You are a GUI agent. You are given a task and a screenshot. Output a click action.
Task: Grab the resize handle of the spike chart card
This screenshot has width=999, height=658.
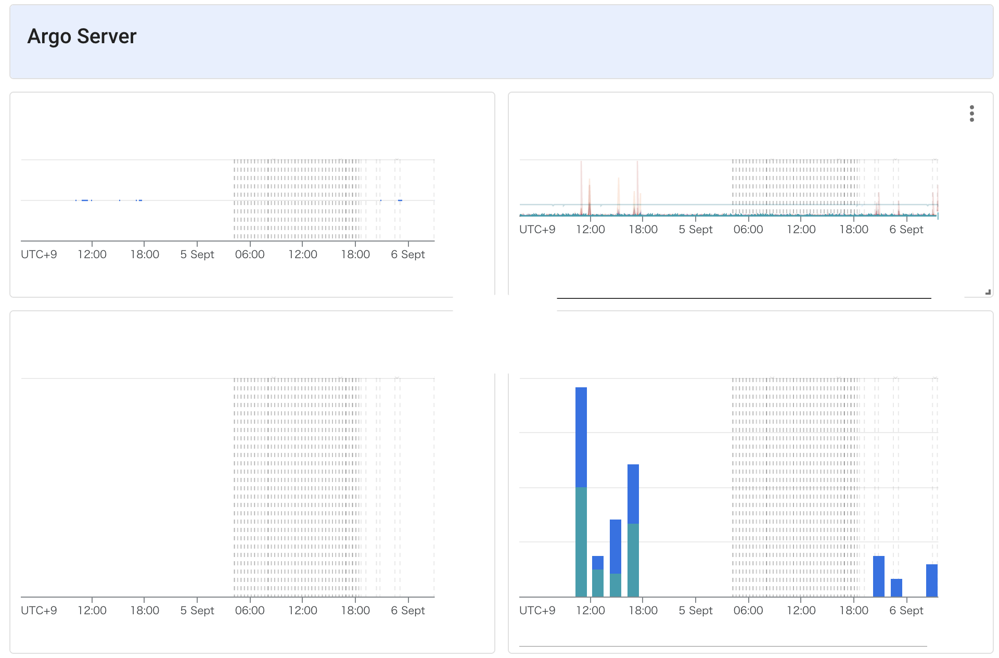click(x=988, y=292)
